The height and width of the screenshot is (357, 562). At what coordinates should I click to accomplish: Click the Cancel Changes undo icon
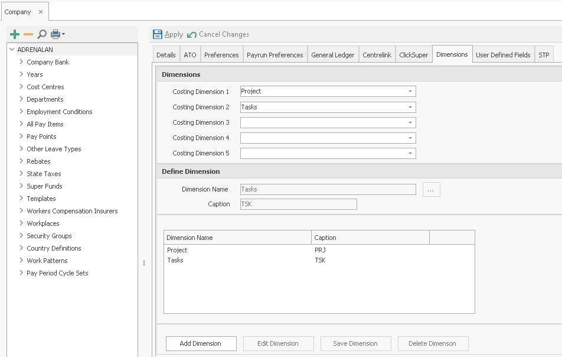[192, 35]
